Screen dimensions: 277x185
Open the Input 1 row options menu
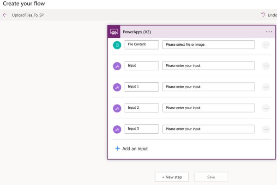(x=266, y=87)
